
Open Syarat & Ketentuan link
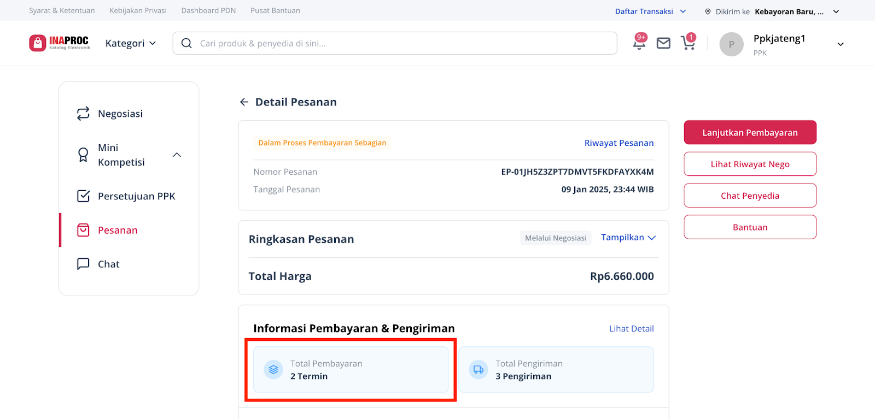pyautogui.click(x=62, y=10)
